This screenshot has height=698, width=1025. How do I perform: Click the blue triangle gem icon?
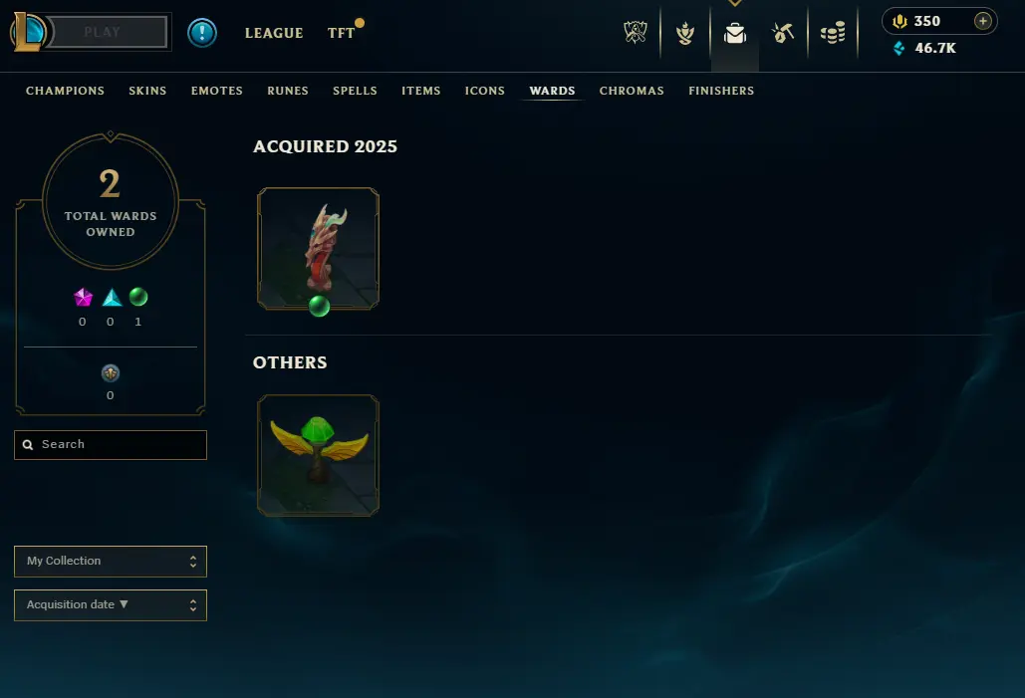112,298
